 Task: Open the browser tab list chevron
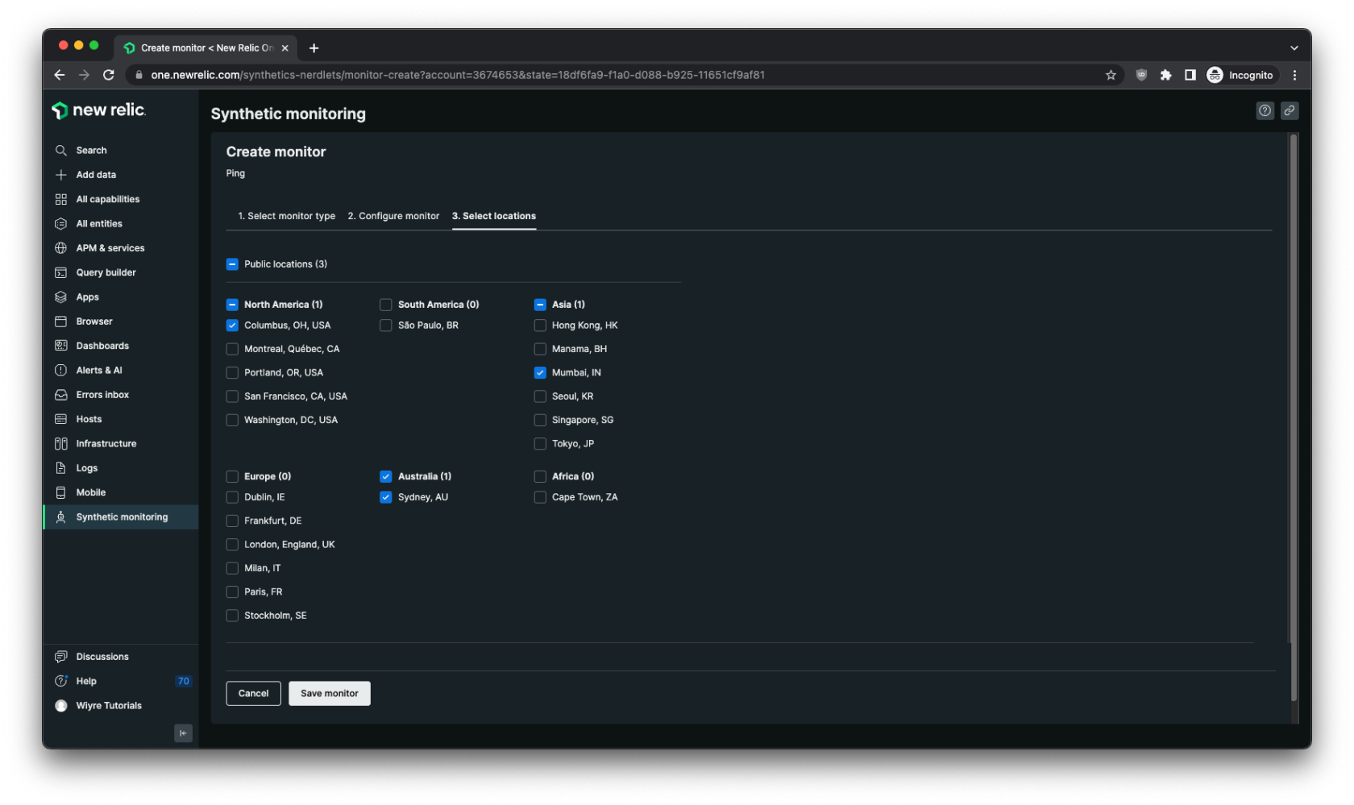click(x=1294, y=48)
